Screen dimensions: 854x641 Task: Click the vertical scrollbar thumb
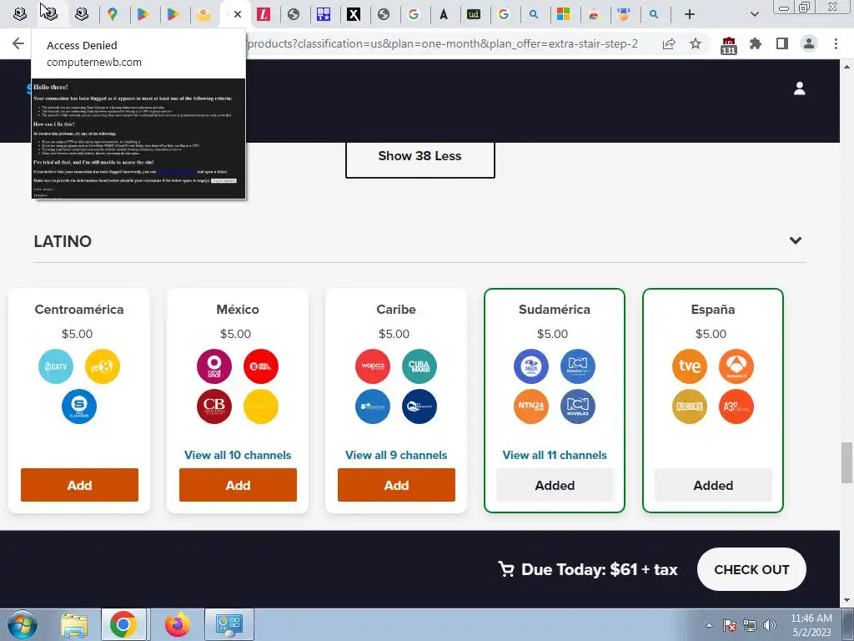(x=846, y=462)
